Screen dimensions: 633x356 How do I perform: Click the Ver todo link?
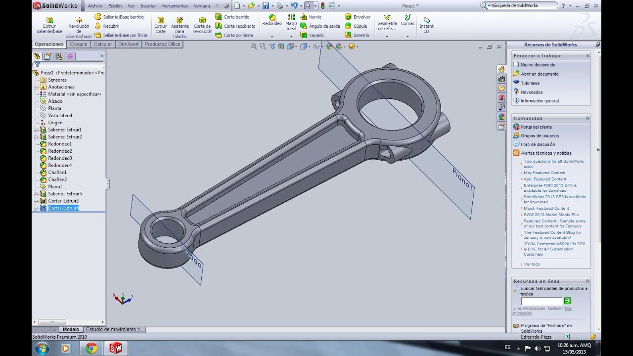(x=532, y=264)
